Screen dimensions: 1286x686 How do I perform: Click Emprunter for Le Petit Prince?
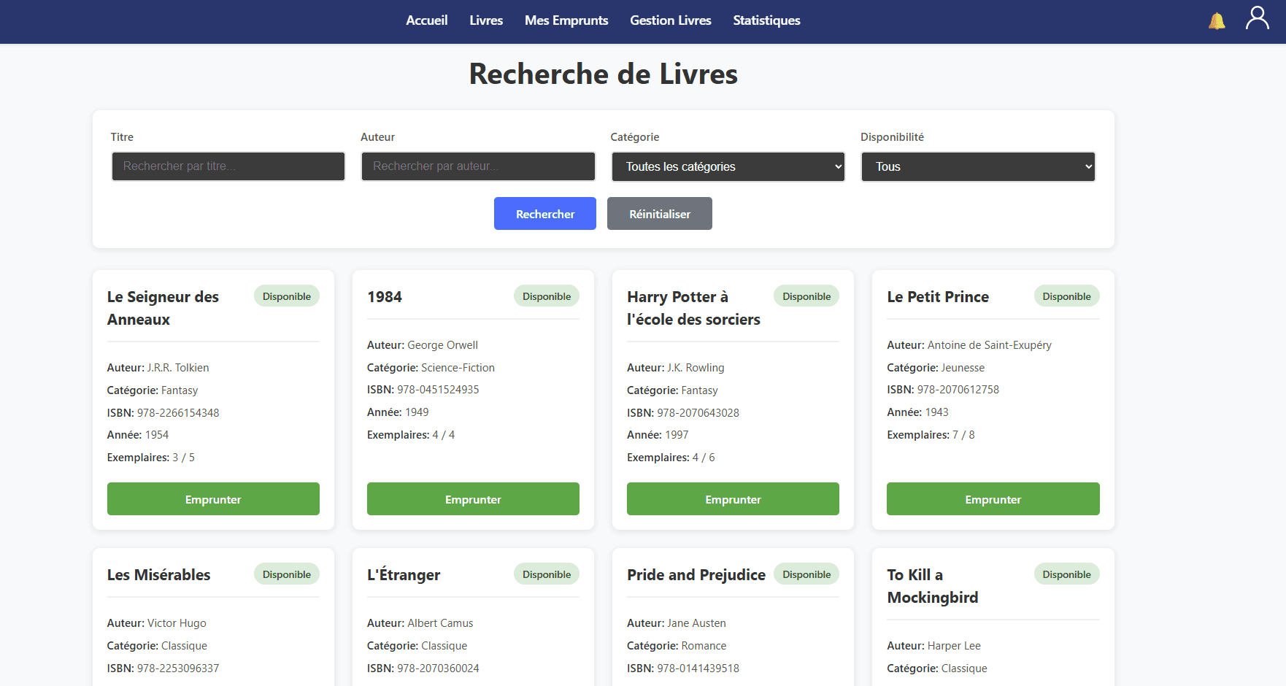[993, 498]
